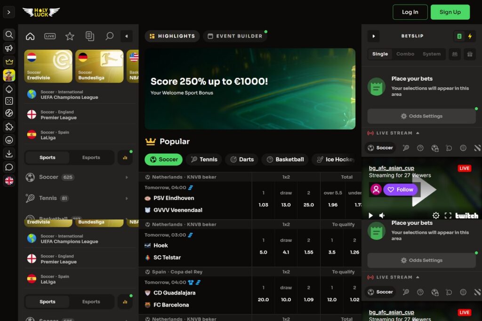Open the home icon in the sports nav
482x321 pixels.
pyautogui.click(x=30, y=36)
